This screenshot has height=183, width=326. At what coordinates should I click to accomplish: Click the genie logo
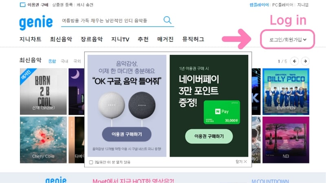click(36, 22)
